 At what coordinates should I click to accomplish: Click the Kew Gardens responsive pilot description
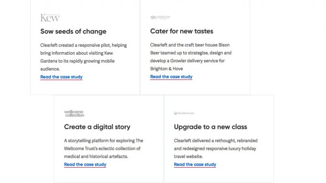pos(83,57)
